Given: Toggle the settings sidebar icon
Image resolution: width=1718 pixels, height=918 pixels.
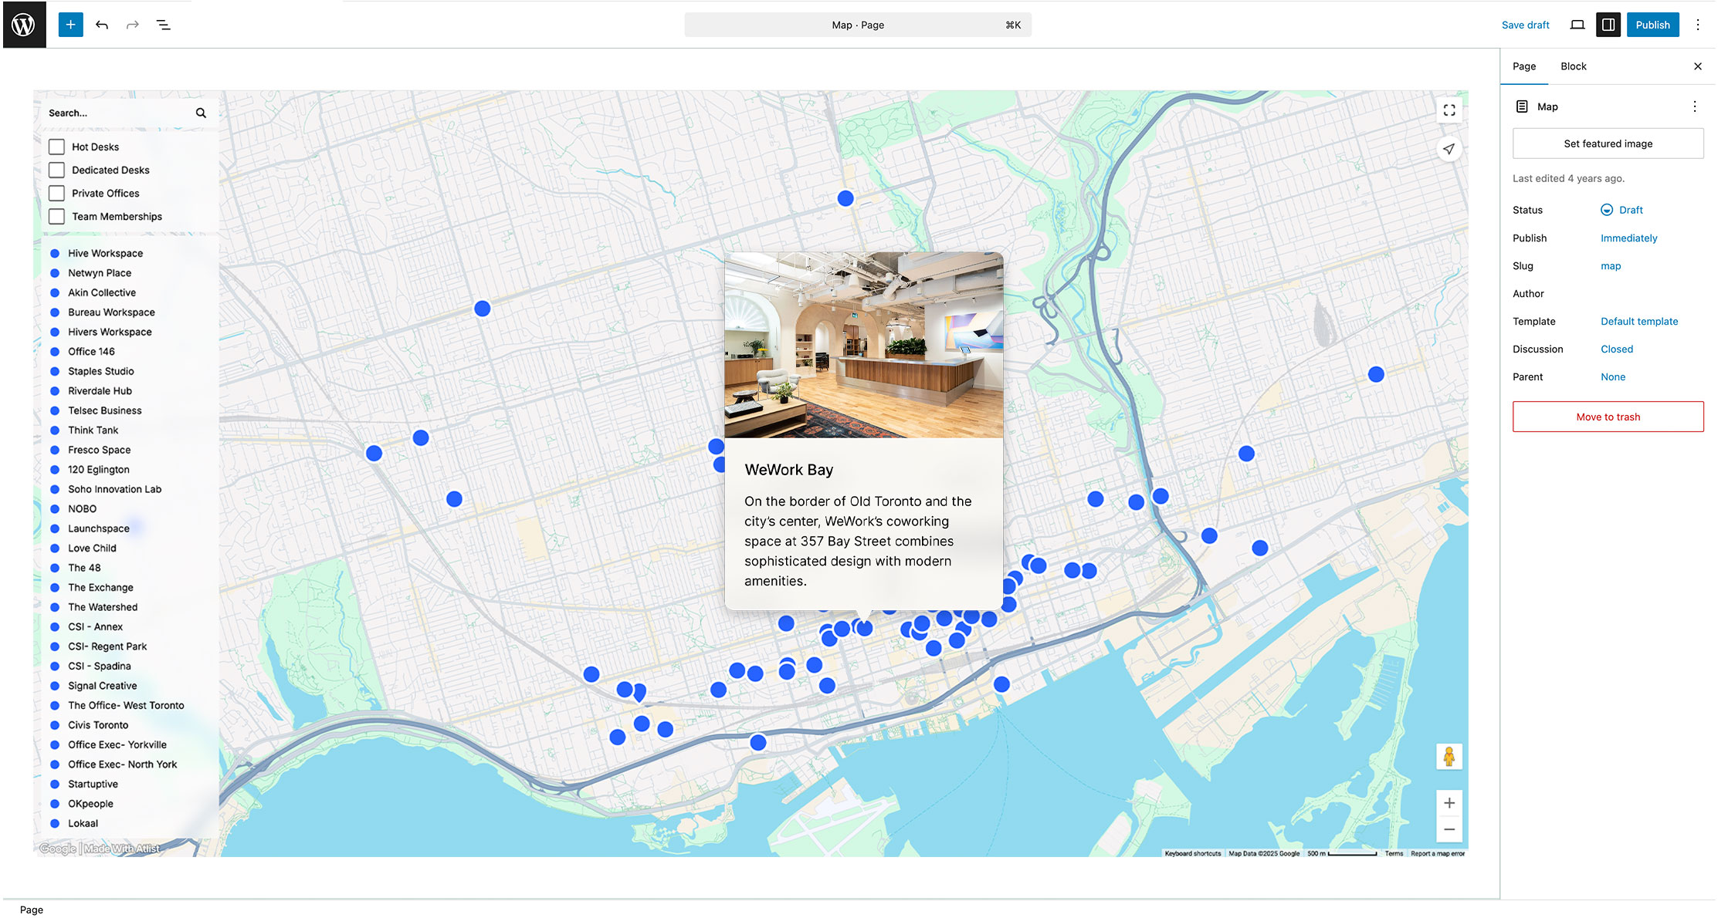Looking at the screenshot, I should click(1608, 25).
